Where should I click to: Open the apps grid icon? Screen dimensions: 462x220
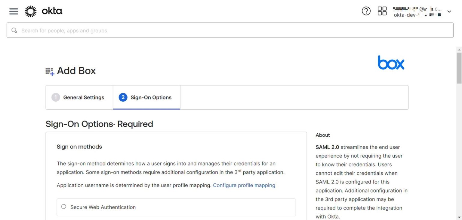382,11
